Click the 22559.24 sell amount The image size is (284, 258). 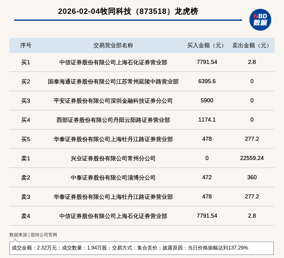pyautogui.click(x=252, y=158)
